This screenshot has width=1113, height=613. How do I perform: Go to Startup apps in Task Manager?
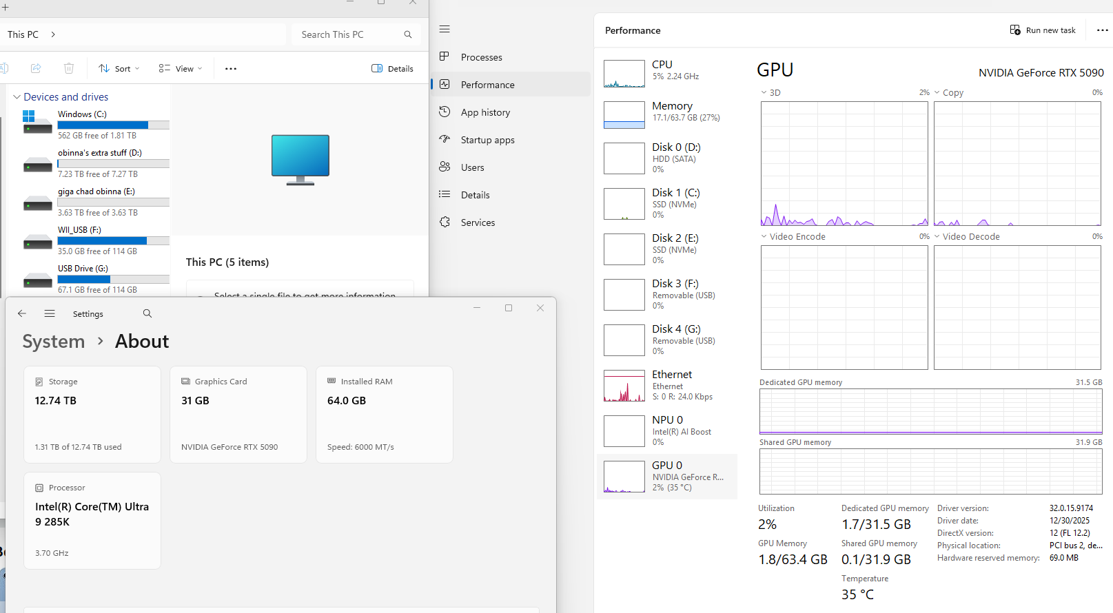click(x=511, y=140)
